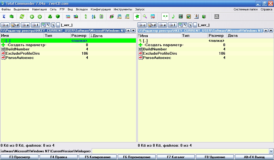
Task: Select network drive button in right panel
Action: point(182,25)
